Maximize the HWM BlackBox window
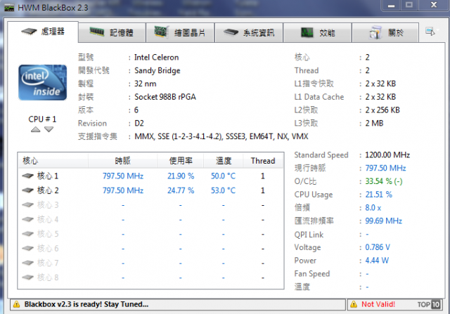Screen dimensions: 450x314 point(409,5)
